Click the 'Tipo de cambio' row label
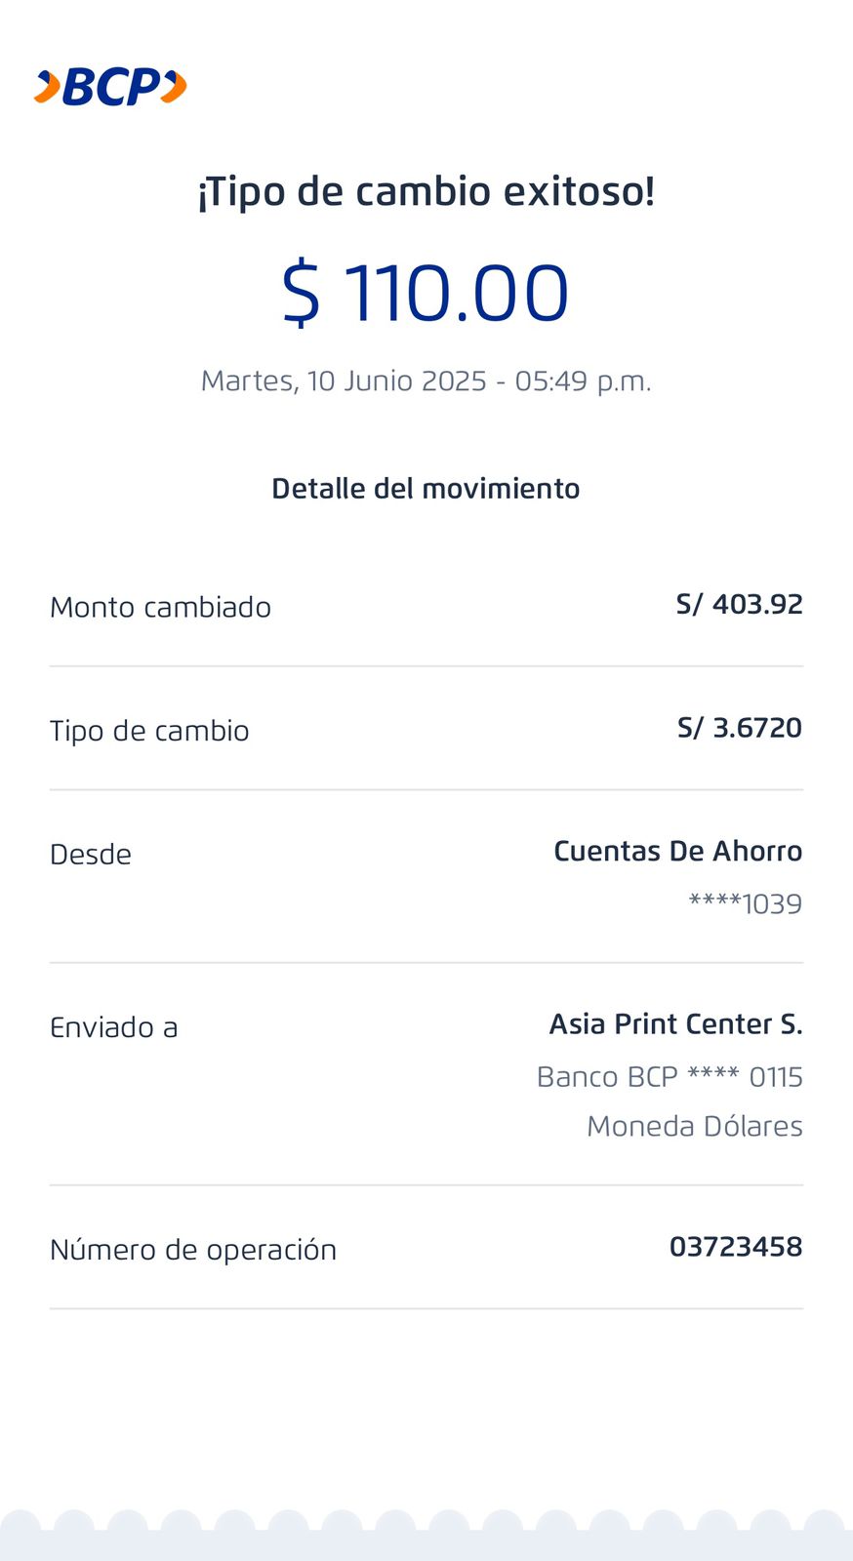 149,731
